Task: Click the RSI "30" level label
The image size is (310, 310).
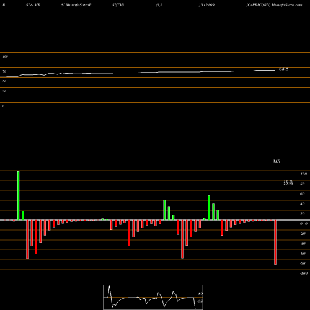Action: tap(4, 91)
